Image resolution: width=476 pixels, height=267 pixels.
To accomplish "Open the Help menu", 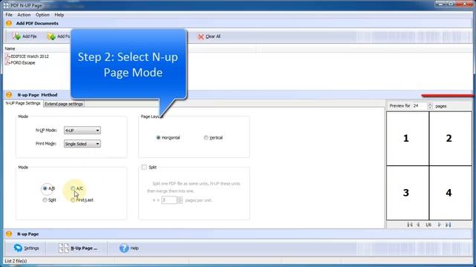I will click(59, 15).
